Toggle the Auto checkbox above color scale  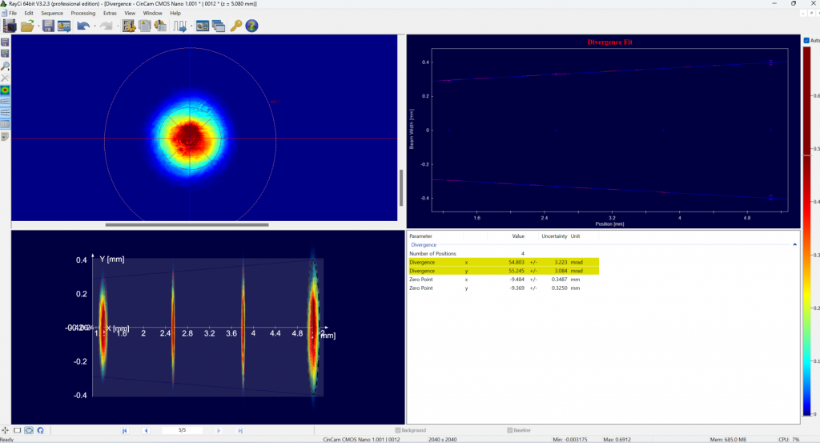[806, 40]
